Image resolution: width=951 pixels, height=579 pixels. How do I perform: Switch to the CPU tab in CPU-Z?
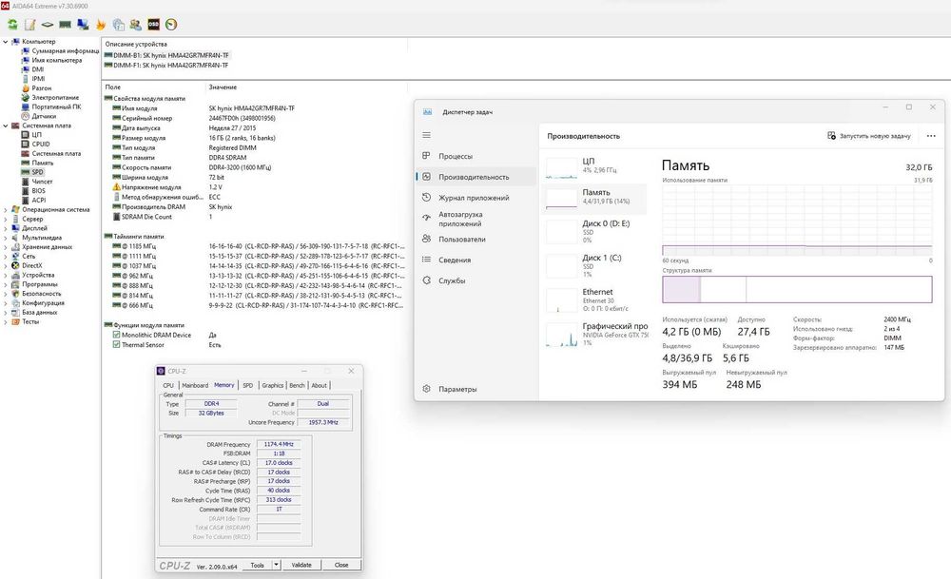(x=168, y=386)
